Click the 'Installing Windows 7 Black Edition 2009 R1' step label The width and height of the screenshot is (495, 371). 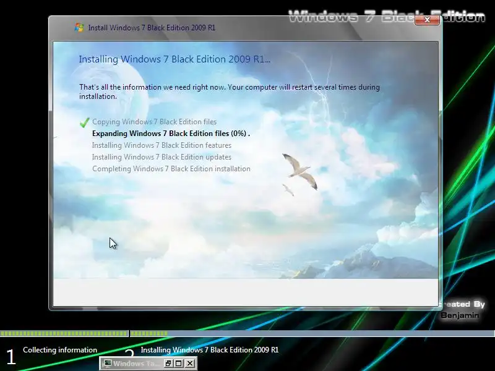(x=210, y=350)
